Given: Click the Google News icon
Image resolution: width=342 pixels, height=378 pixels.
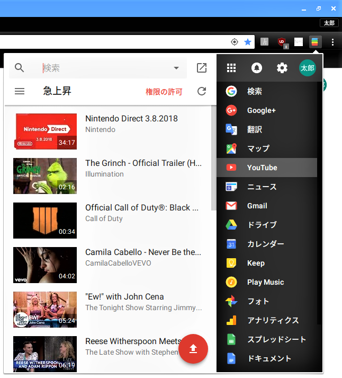Looking at the screenshot, I should point(231,187).
